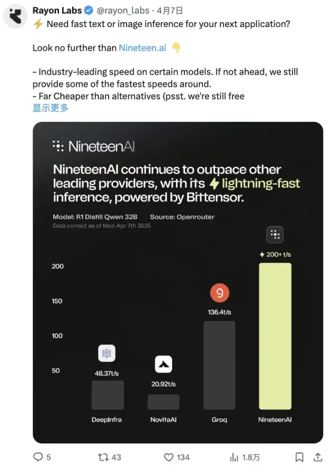Open the Nineteen.ai link
Screen dimensions: 329x466
[x=142, y=48]
